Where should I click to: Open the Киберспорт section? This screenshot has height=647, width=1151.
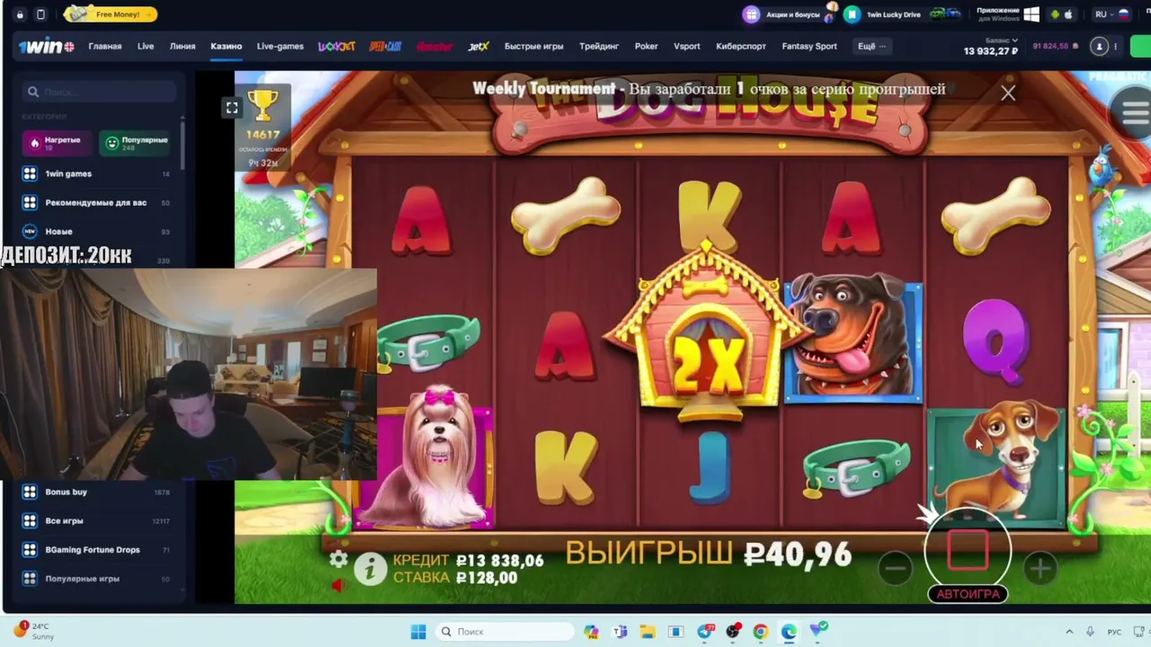pyautogui.click(x=741, y=47)
